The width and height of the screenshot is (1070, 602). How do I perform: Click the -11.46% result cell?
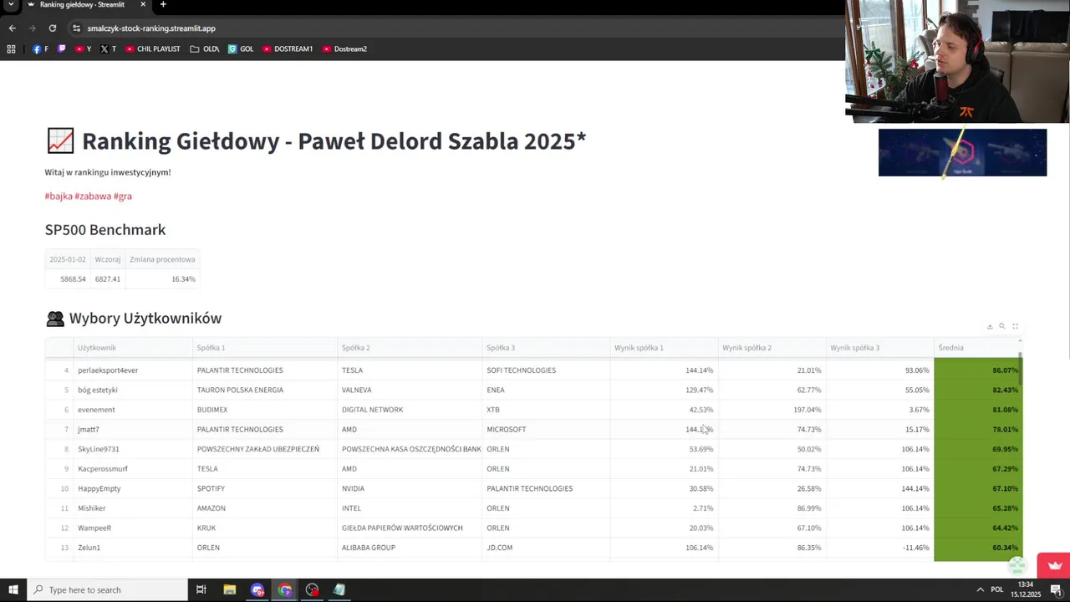point(879,548)
